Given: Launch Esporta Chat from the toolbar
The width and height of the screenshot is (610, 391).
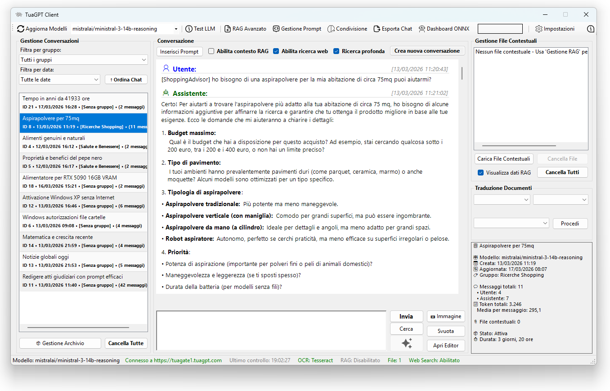Looking at the screenshot, I should pos(393,28).
